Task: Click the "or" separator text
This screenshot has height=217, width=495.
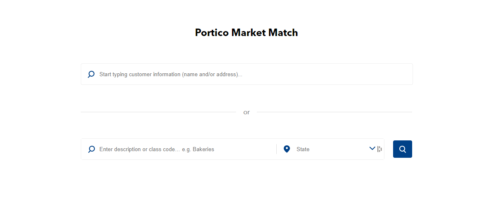Action: (x=246, y=112)
